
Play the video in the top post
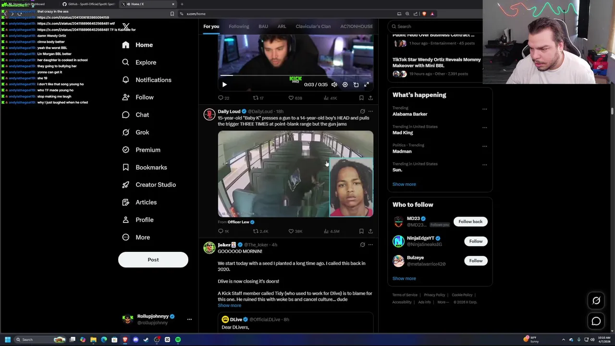(x=224, y=85)
